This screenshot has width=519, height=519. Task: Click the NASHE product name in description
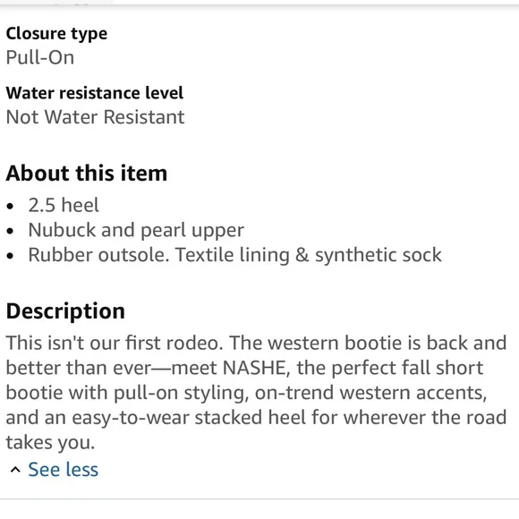(254, 368)
